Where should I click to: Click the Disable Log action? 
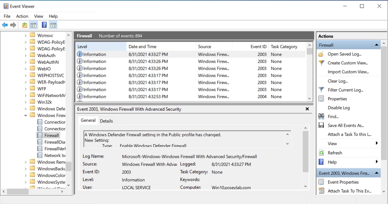(x=339, y=108)
